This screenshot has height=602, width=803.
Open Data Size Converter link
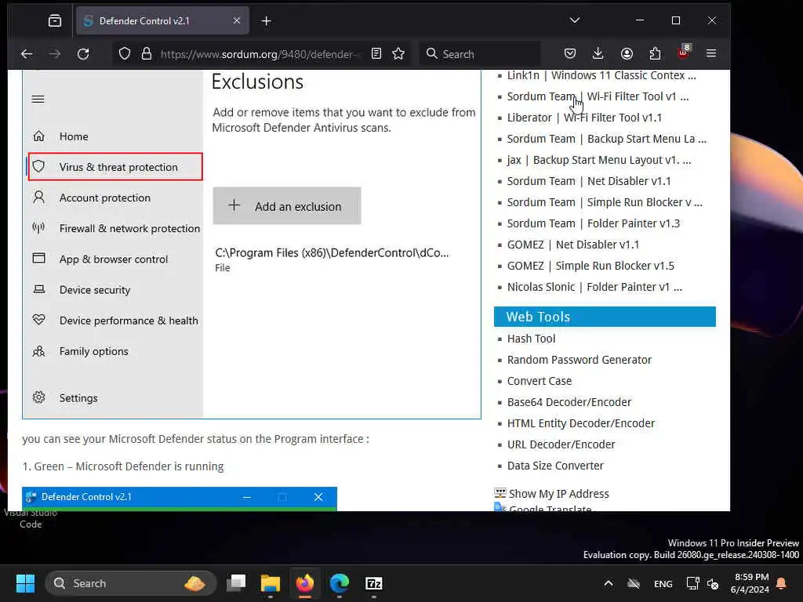(x=555, y=466)
